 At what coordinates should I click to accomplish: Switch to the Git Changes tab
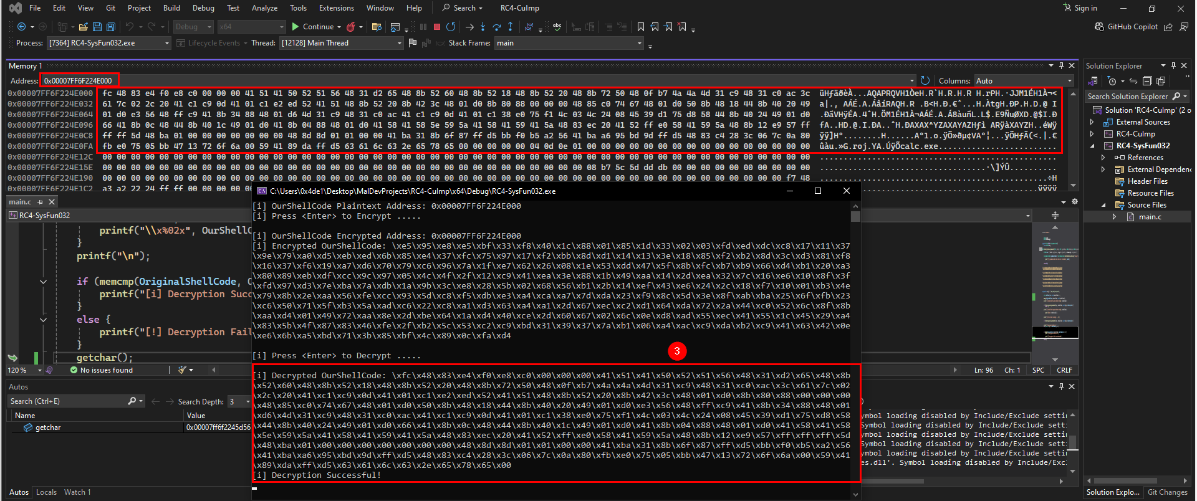tap(1167, 492)
